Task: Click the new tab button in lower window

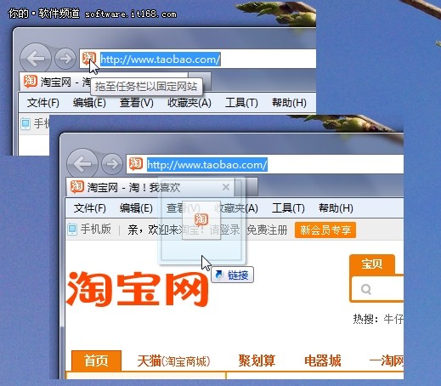Action: (246, 187)
